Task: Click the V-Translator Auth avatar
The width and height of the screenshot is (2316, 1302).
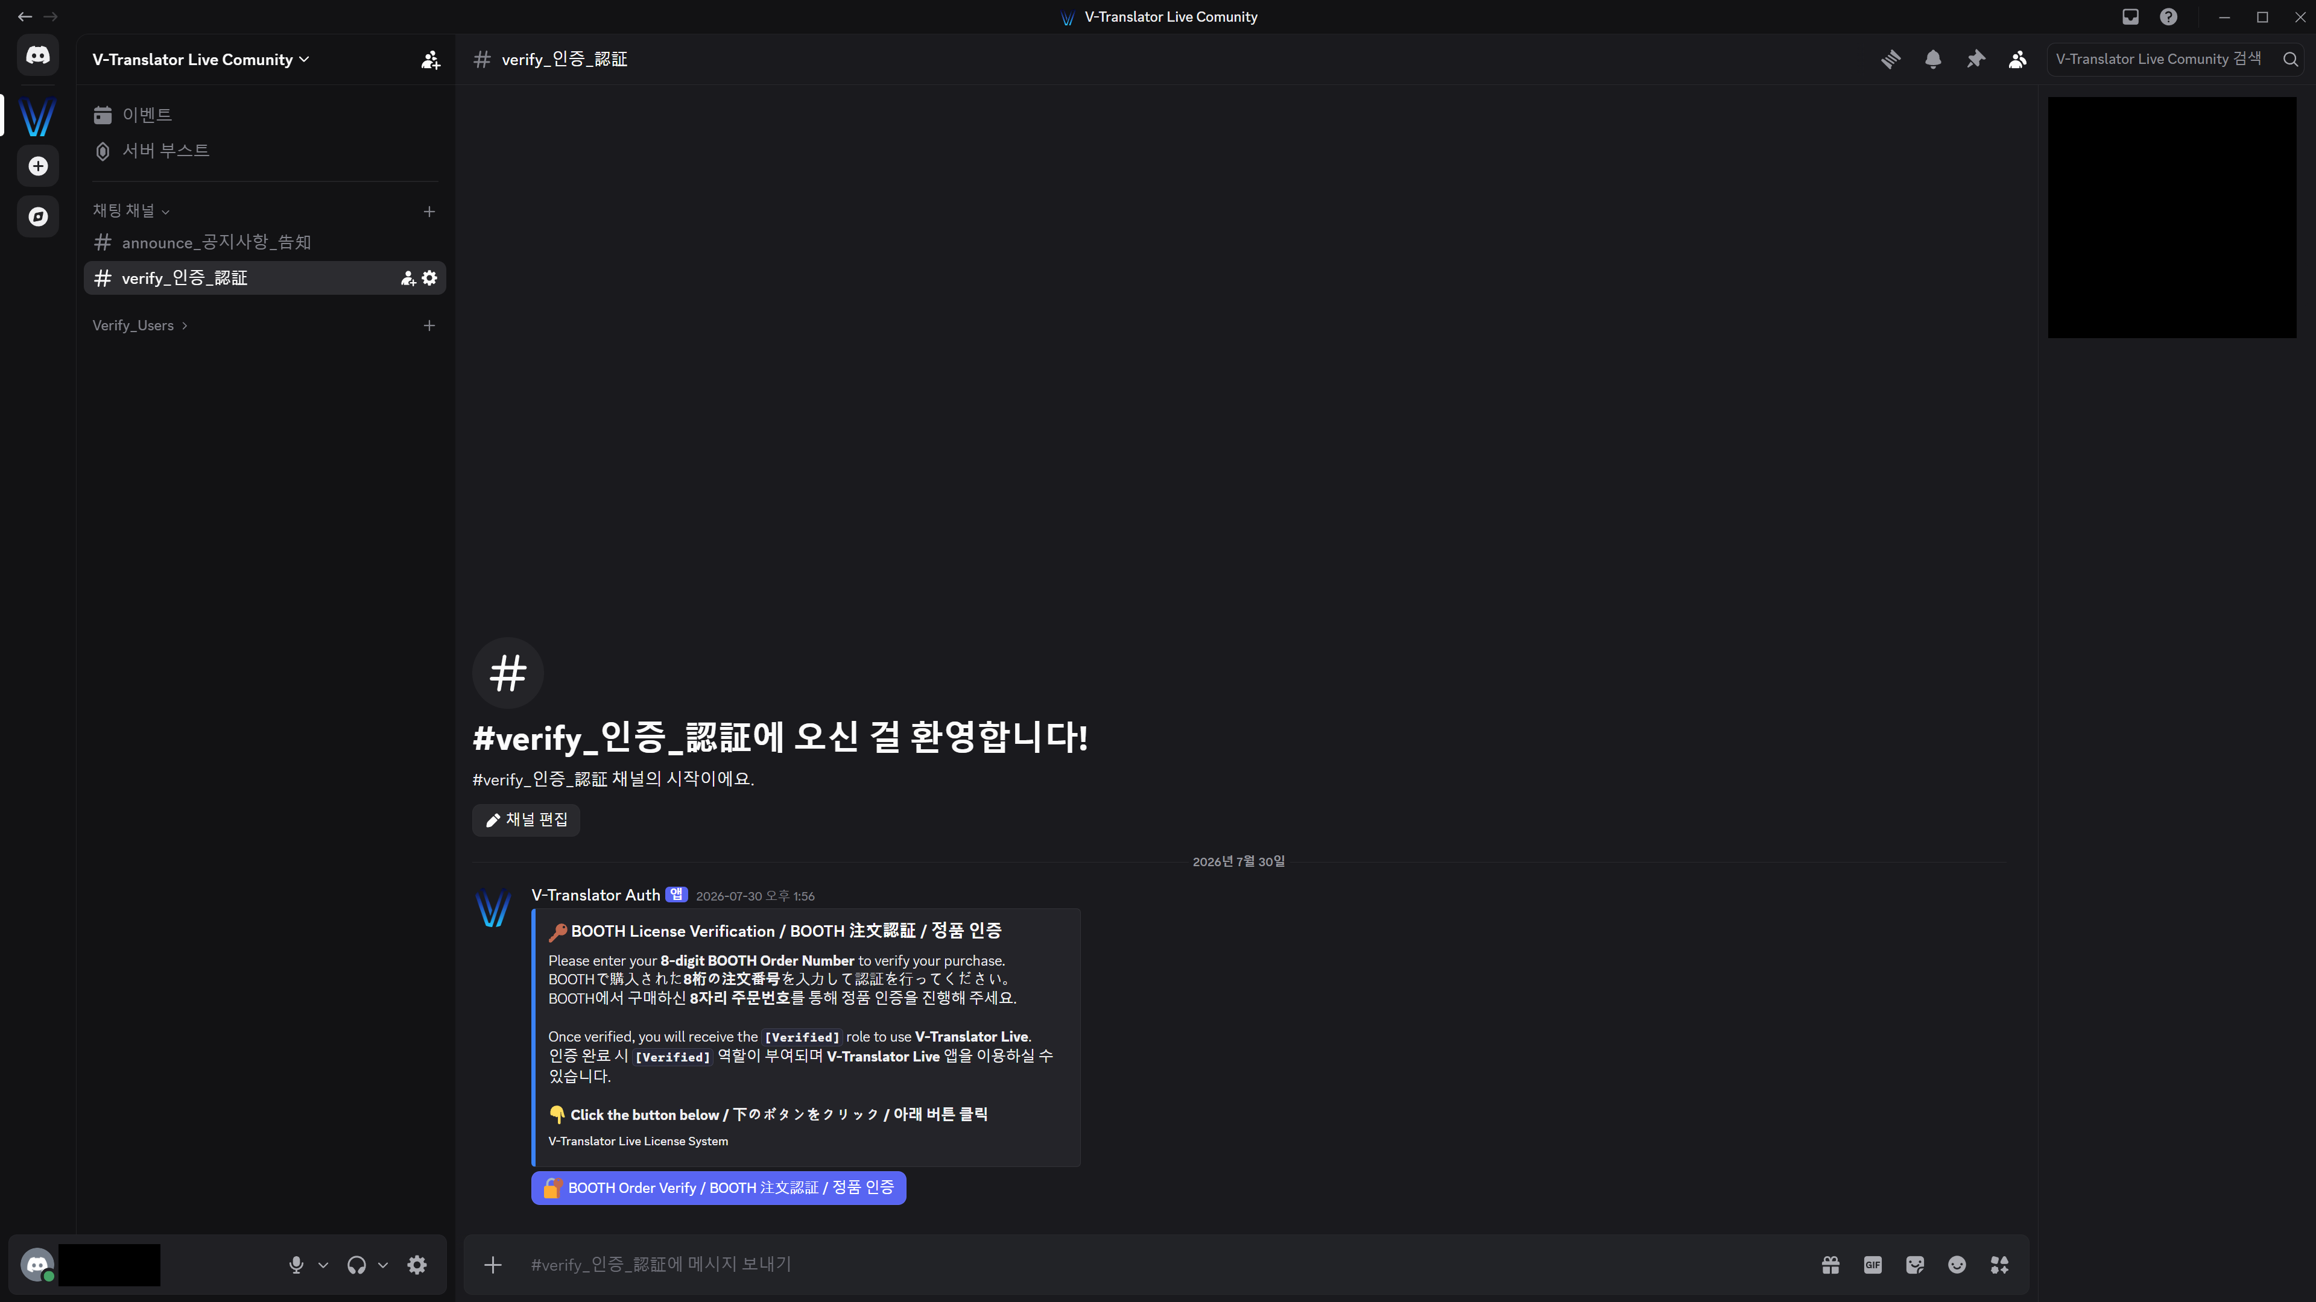Action: [493, 908]
